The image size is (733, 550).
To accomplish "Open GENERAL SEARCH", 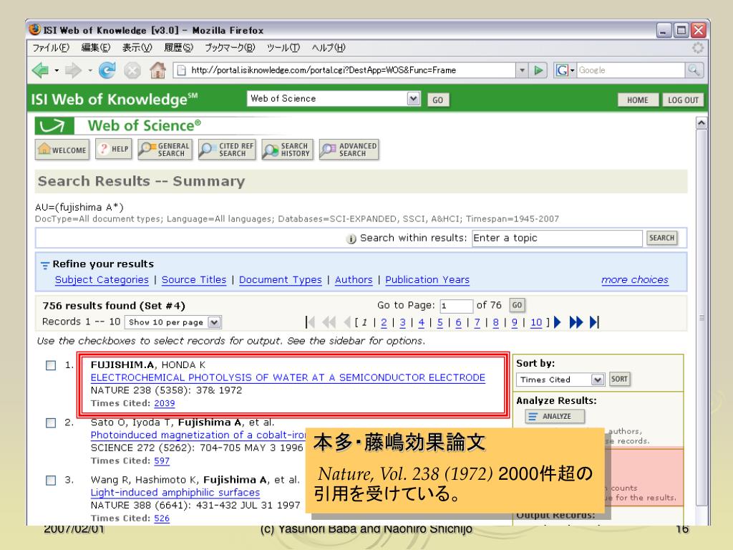I will [x=165, y=150].
